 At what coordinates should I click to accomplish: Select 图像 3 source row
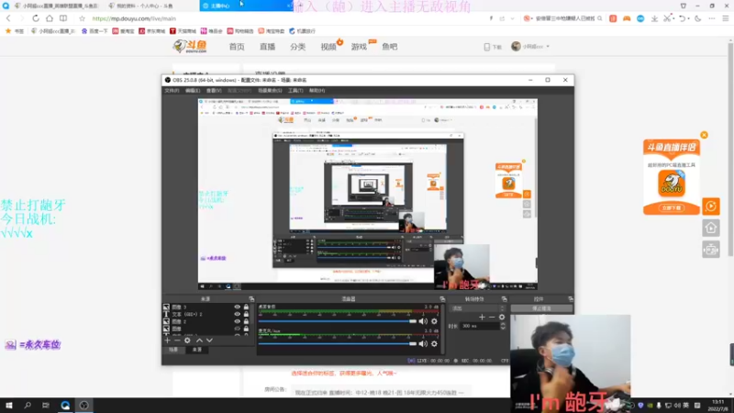pos(206,307)
